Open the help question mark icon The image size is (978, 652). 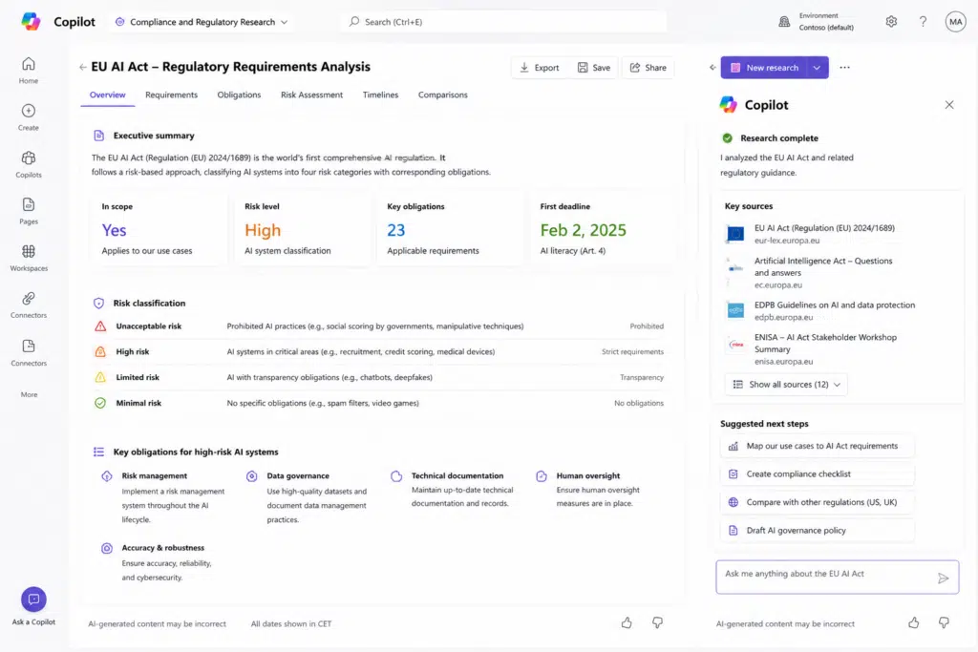[923, 22]
